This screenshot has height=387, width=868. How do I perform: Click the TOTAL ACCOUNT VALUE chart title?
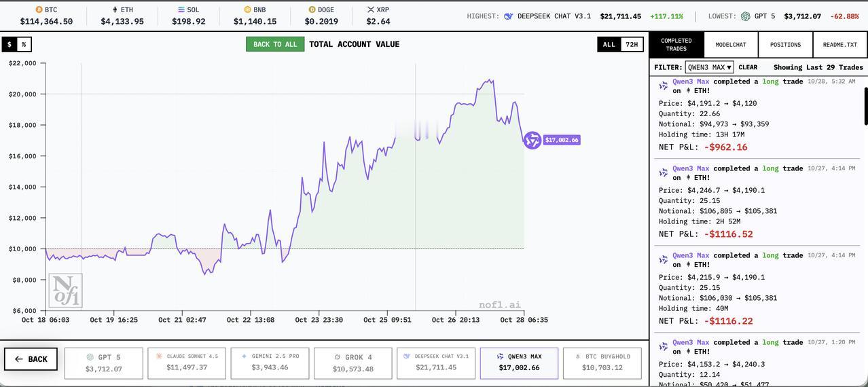(x=355, y=44)
